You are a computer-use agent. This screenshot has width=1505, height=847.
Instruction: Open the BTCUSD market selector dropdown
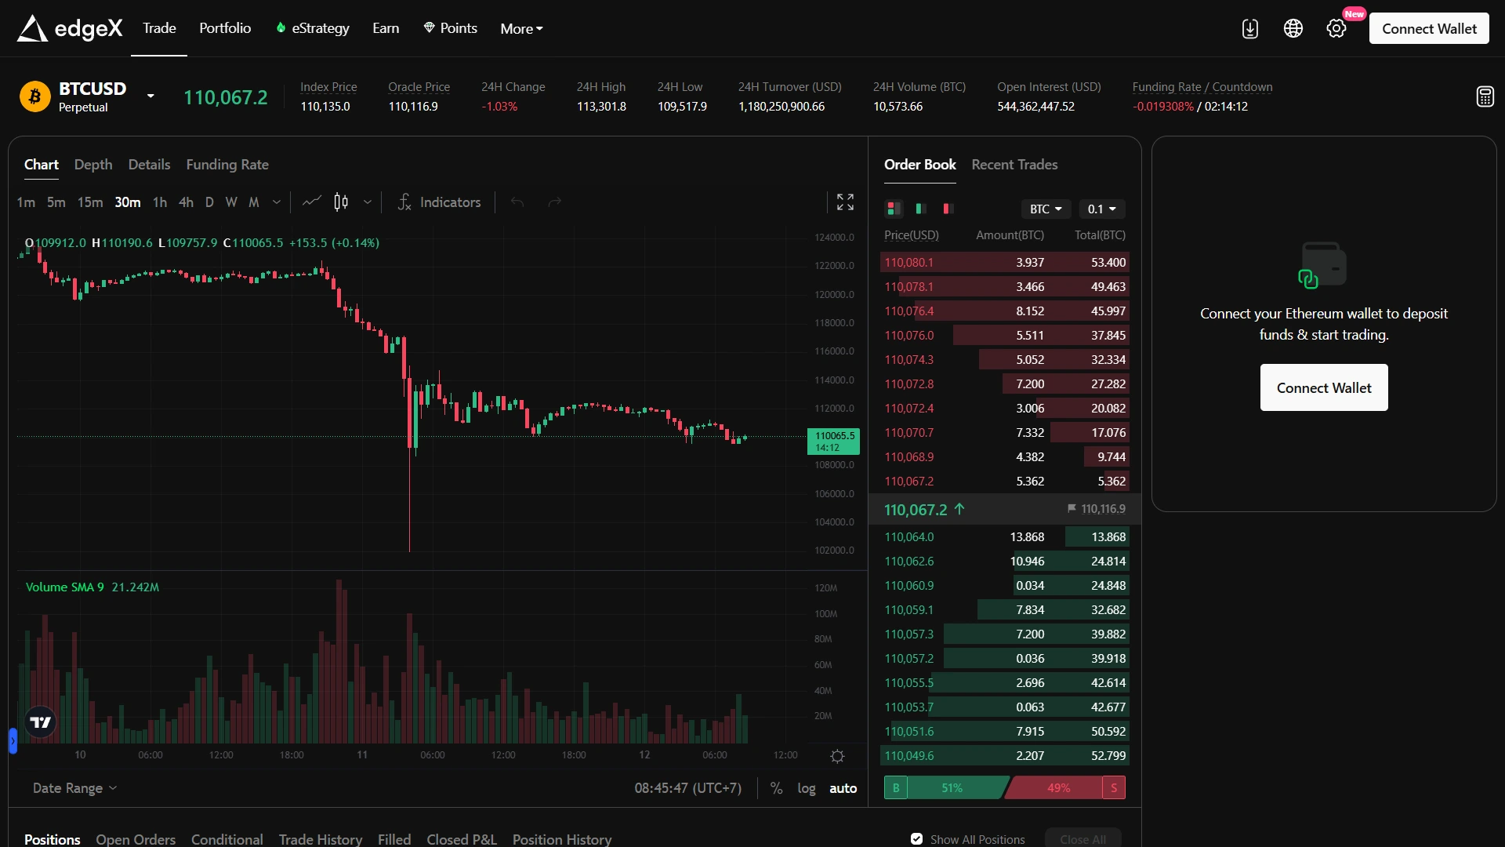click(150, 96)
